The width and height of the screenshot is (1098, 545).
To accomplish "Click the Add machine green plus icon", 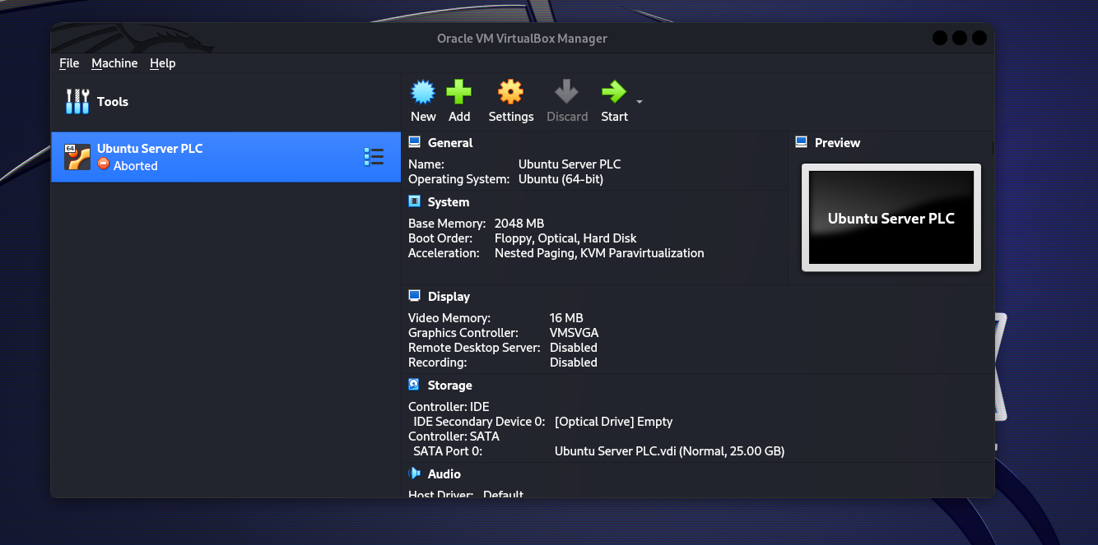I will 459,92.
